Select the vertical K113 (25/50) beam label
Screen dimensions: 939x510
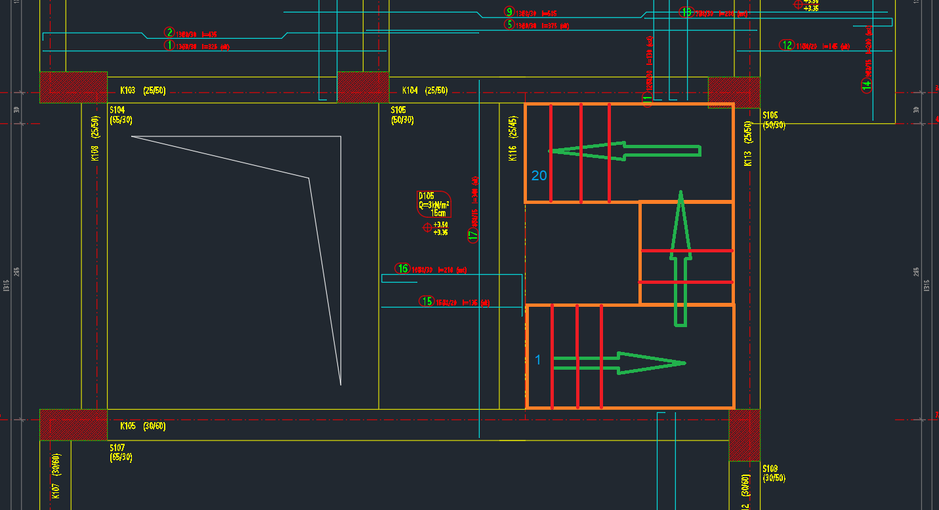tap(747, 144)
